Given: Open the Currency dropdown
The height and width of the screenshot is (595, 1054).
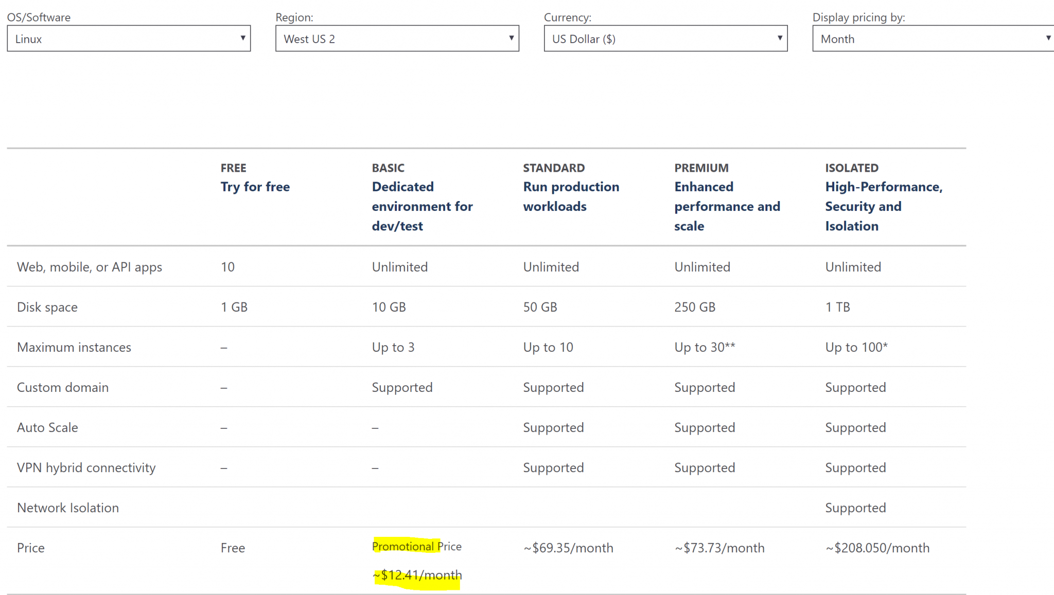Looking at the screenshot, I should 664,38.
